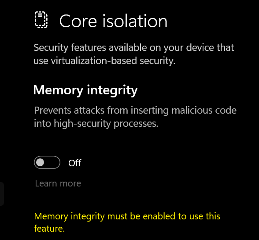Click the 'into high-security processes' text line
Image resolution: width=259 pixels, height=240 pixels.
coord(96,124)
